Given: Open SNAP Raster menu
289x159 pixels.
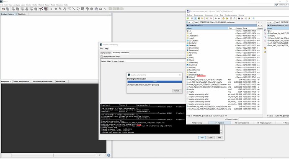Looking at the screenshot, I should tap(35, 5).
